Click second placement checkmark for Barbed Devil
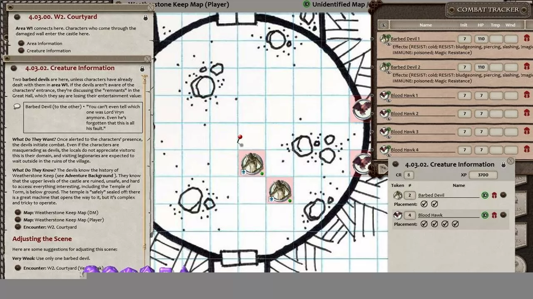Screen dimensions: 533x299 (434, 204)
